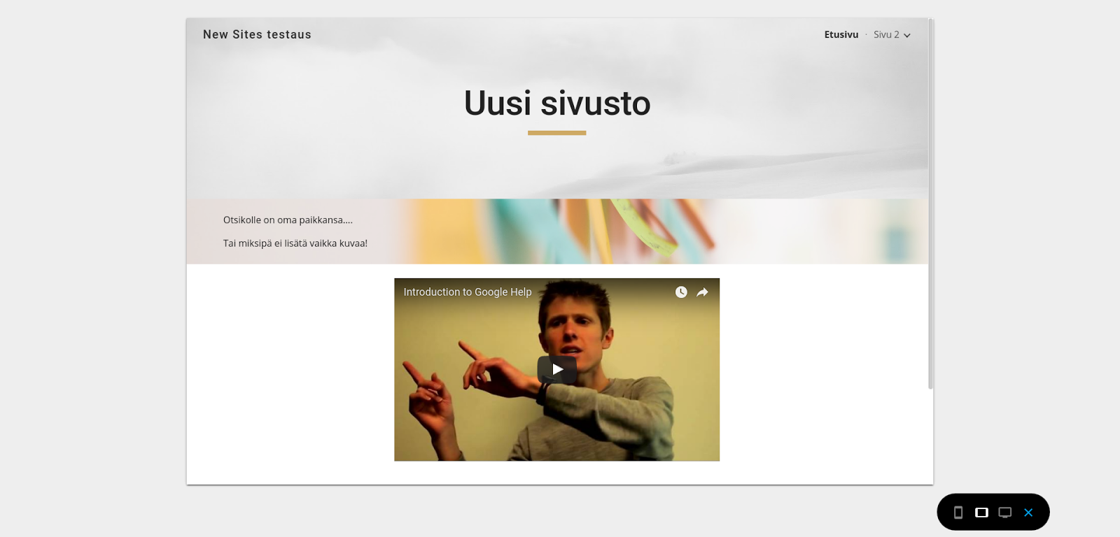The height and width of the screenshot is (537, 1120).
Task: Switch preview to phone view
Action: coord(958,513)
